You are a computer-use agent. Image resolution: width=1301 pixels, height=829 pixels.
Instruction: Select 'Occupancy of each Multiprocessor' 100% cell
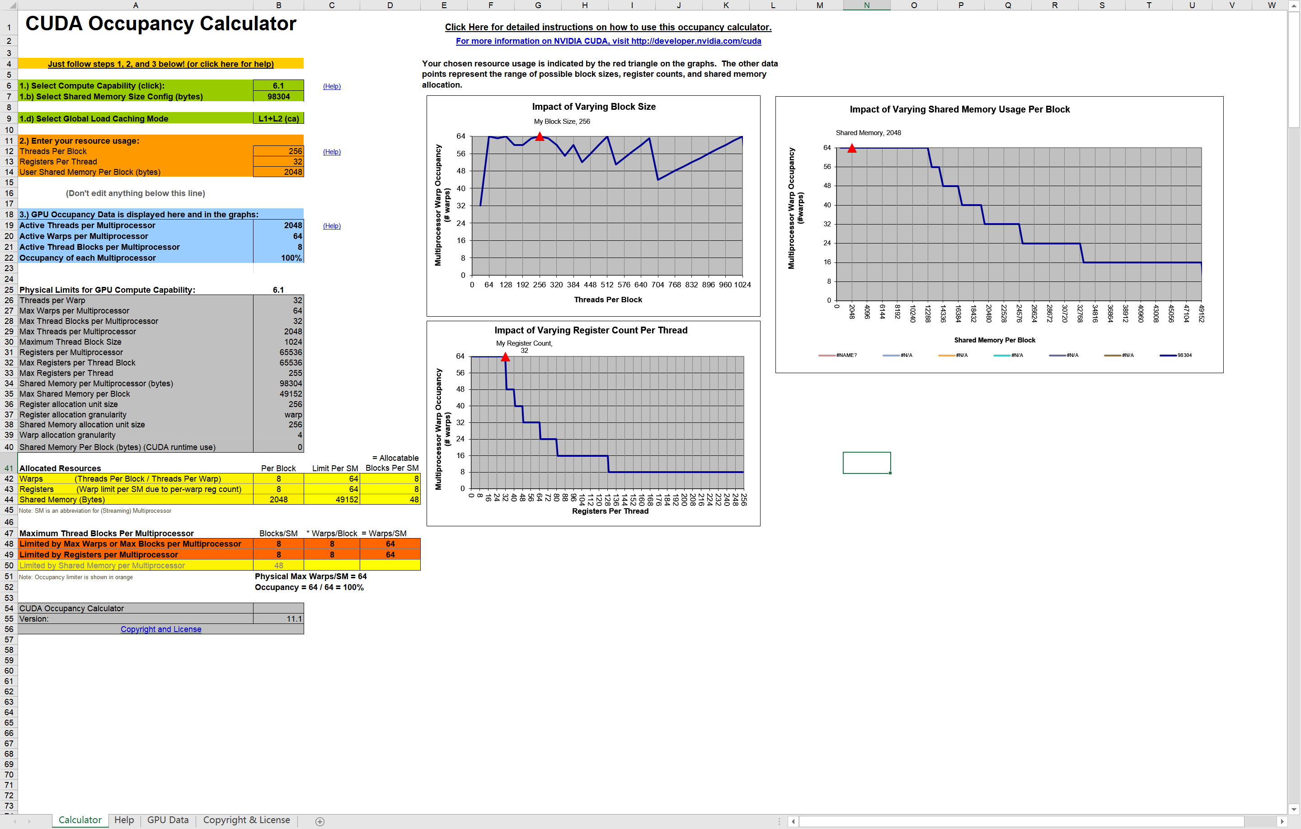pos(278,258)
